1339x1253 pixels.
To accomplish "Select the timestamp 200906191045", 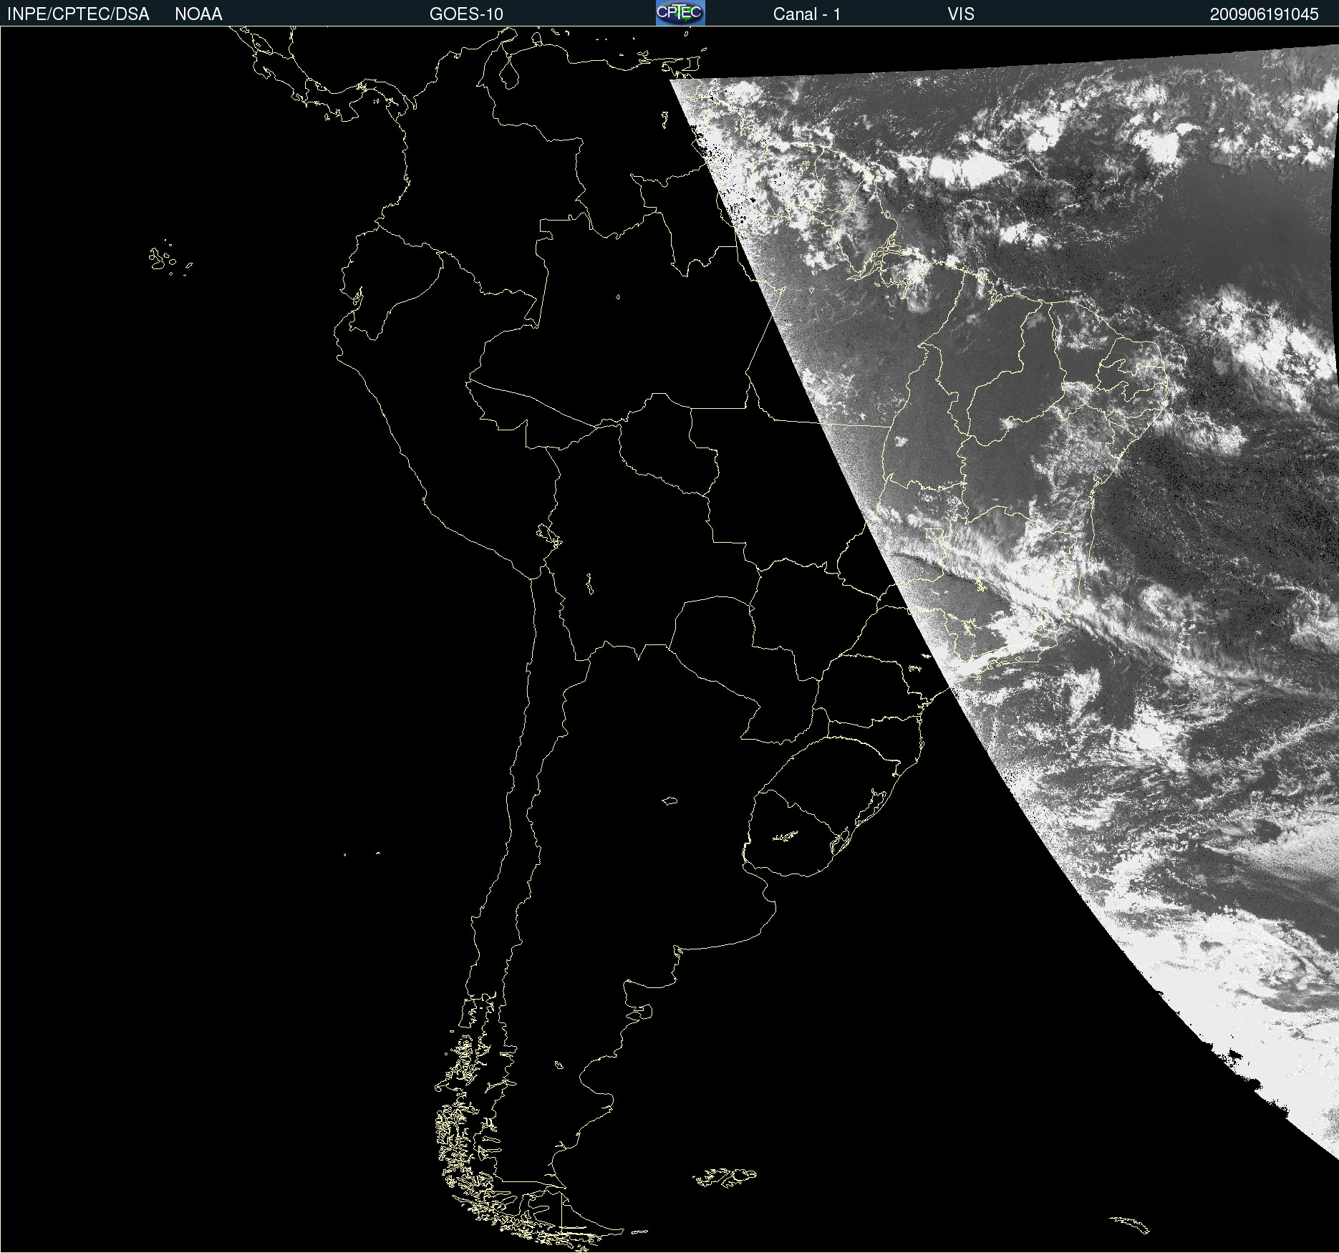I will pyautogui.click(x=1264, y=14).
